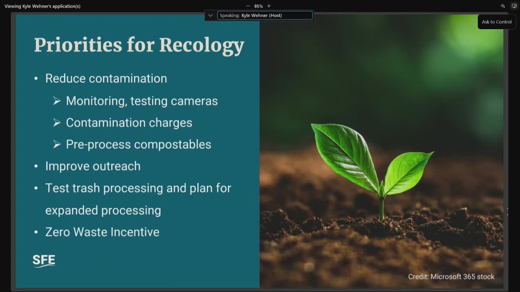This screenshot has height=292, width=520.
Task: Select the Speaking: Kyle Wehner (Host) field
Action: tap(265, 15)
